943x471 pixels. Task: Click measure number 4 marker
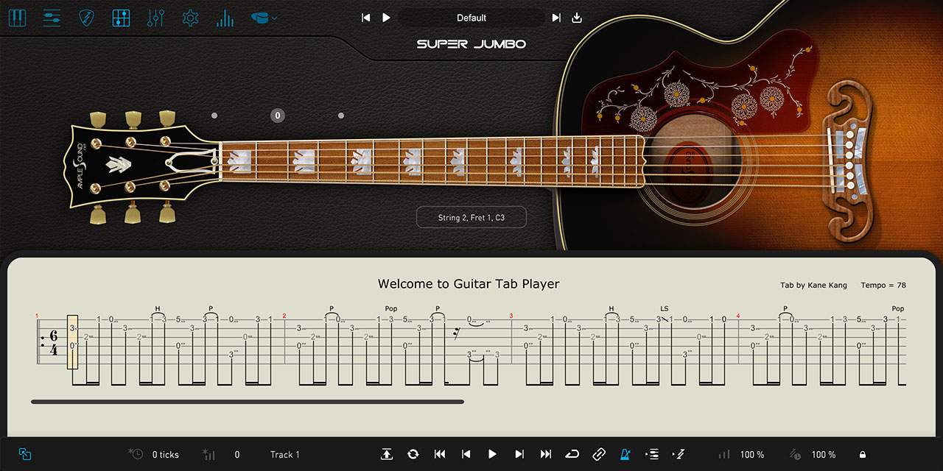(x=737, y=316)
